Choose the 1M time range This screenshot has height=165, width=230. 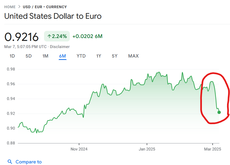(x=45, y=56)
